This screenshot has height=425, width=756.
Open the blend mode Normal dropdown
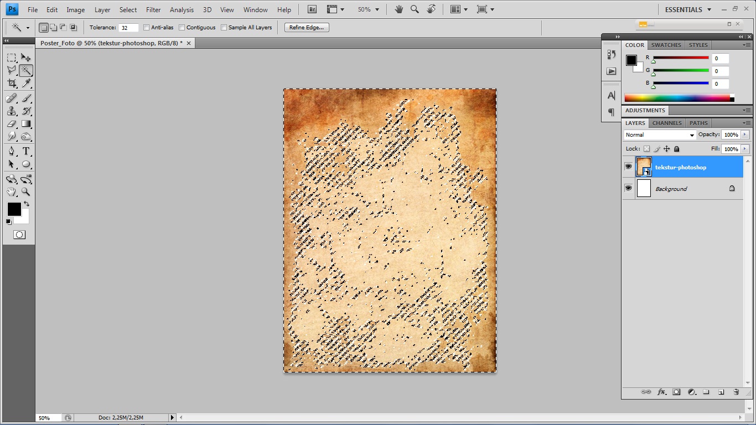(x=659, y=135)
